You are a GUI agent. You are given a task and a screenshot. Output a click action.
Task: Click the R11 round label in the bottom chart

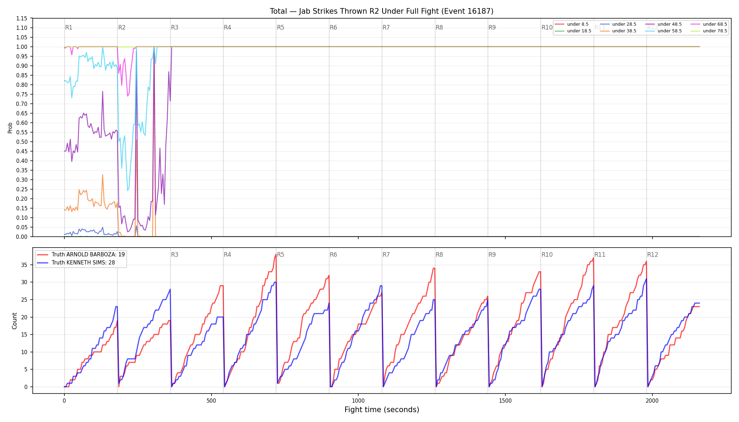point(600,255)
